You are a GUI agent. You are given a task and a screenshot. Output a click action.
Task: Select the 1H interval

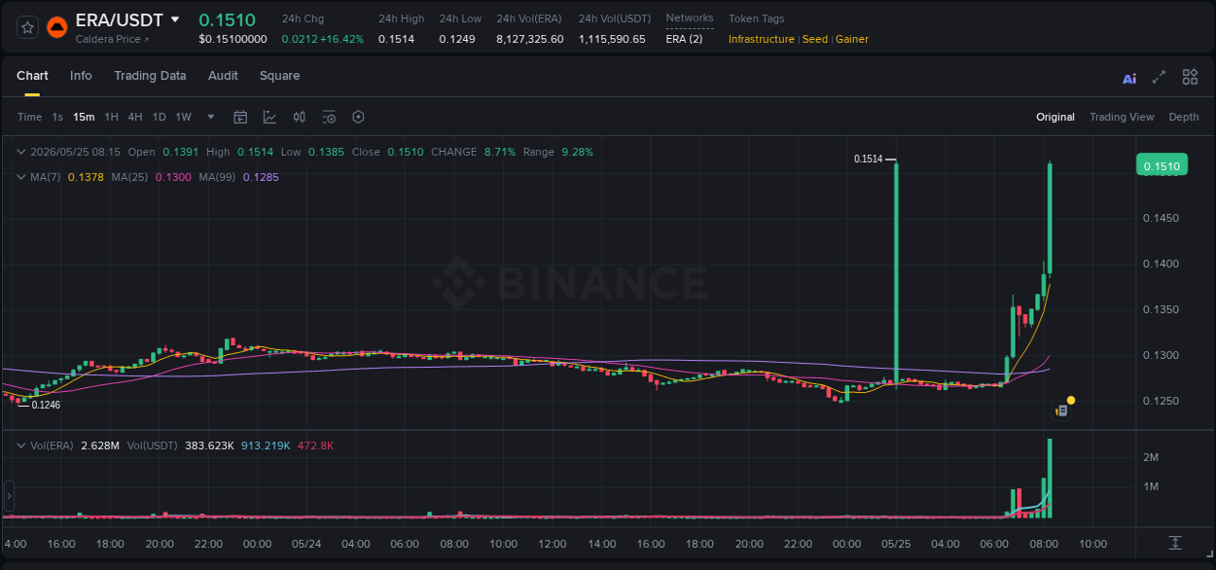coord(111,117)
